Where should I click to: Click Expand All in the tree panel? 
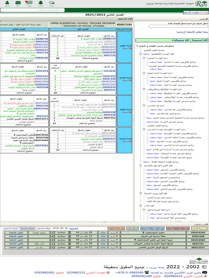click(x=199, y=40)
